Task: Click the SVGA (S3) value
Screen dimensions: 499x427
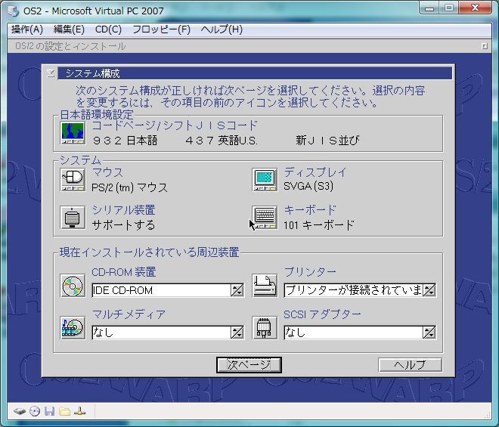Action: point(308,186)
